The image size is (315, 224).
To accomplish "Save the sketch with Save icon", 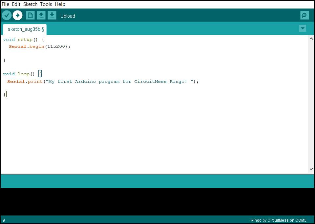I will tap(52, 15).
